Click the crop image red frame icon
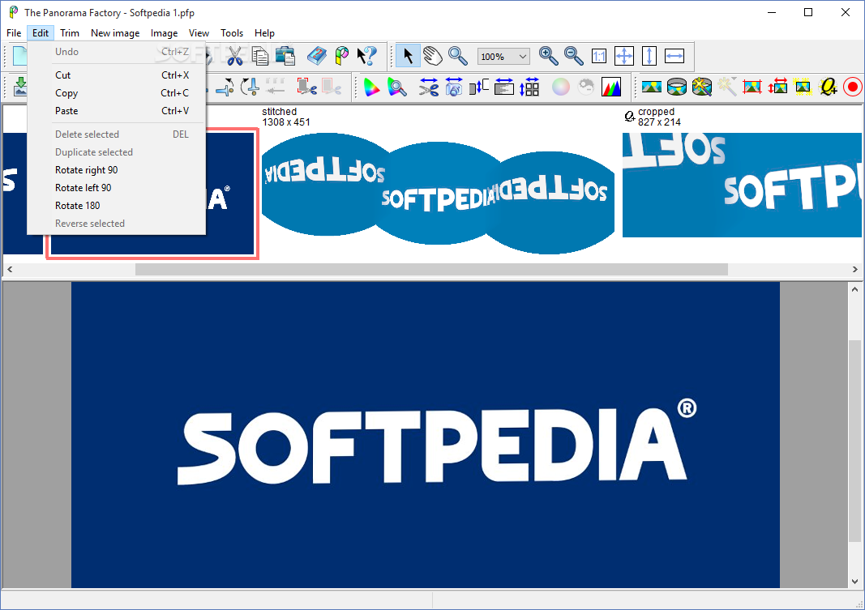 (752, 87)
